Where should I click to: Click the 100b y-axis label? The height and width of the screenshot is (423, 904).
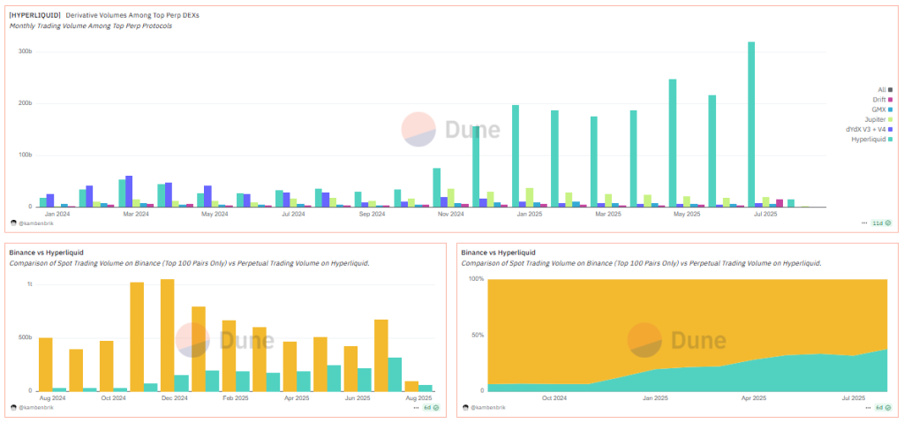[x=26, y=155]
